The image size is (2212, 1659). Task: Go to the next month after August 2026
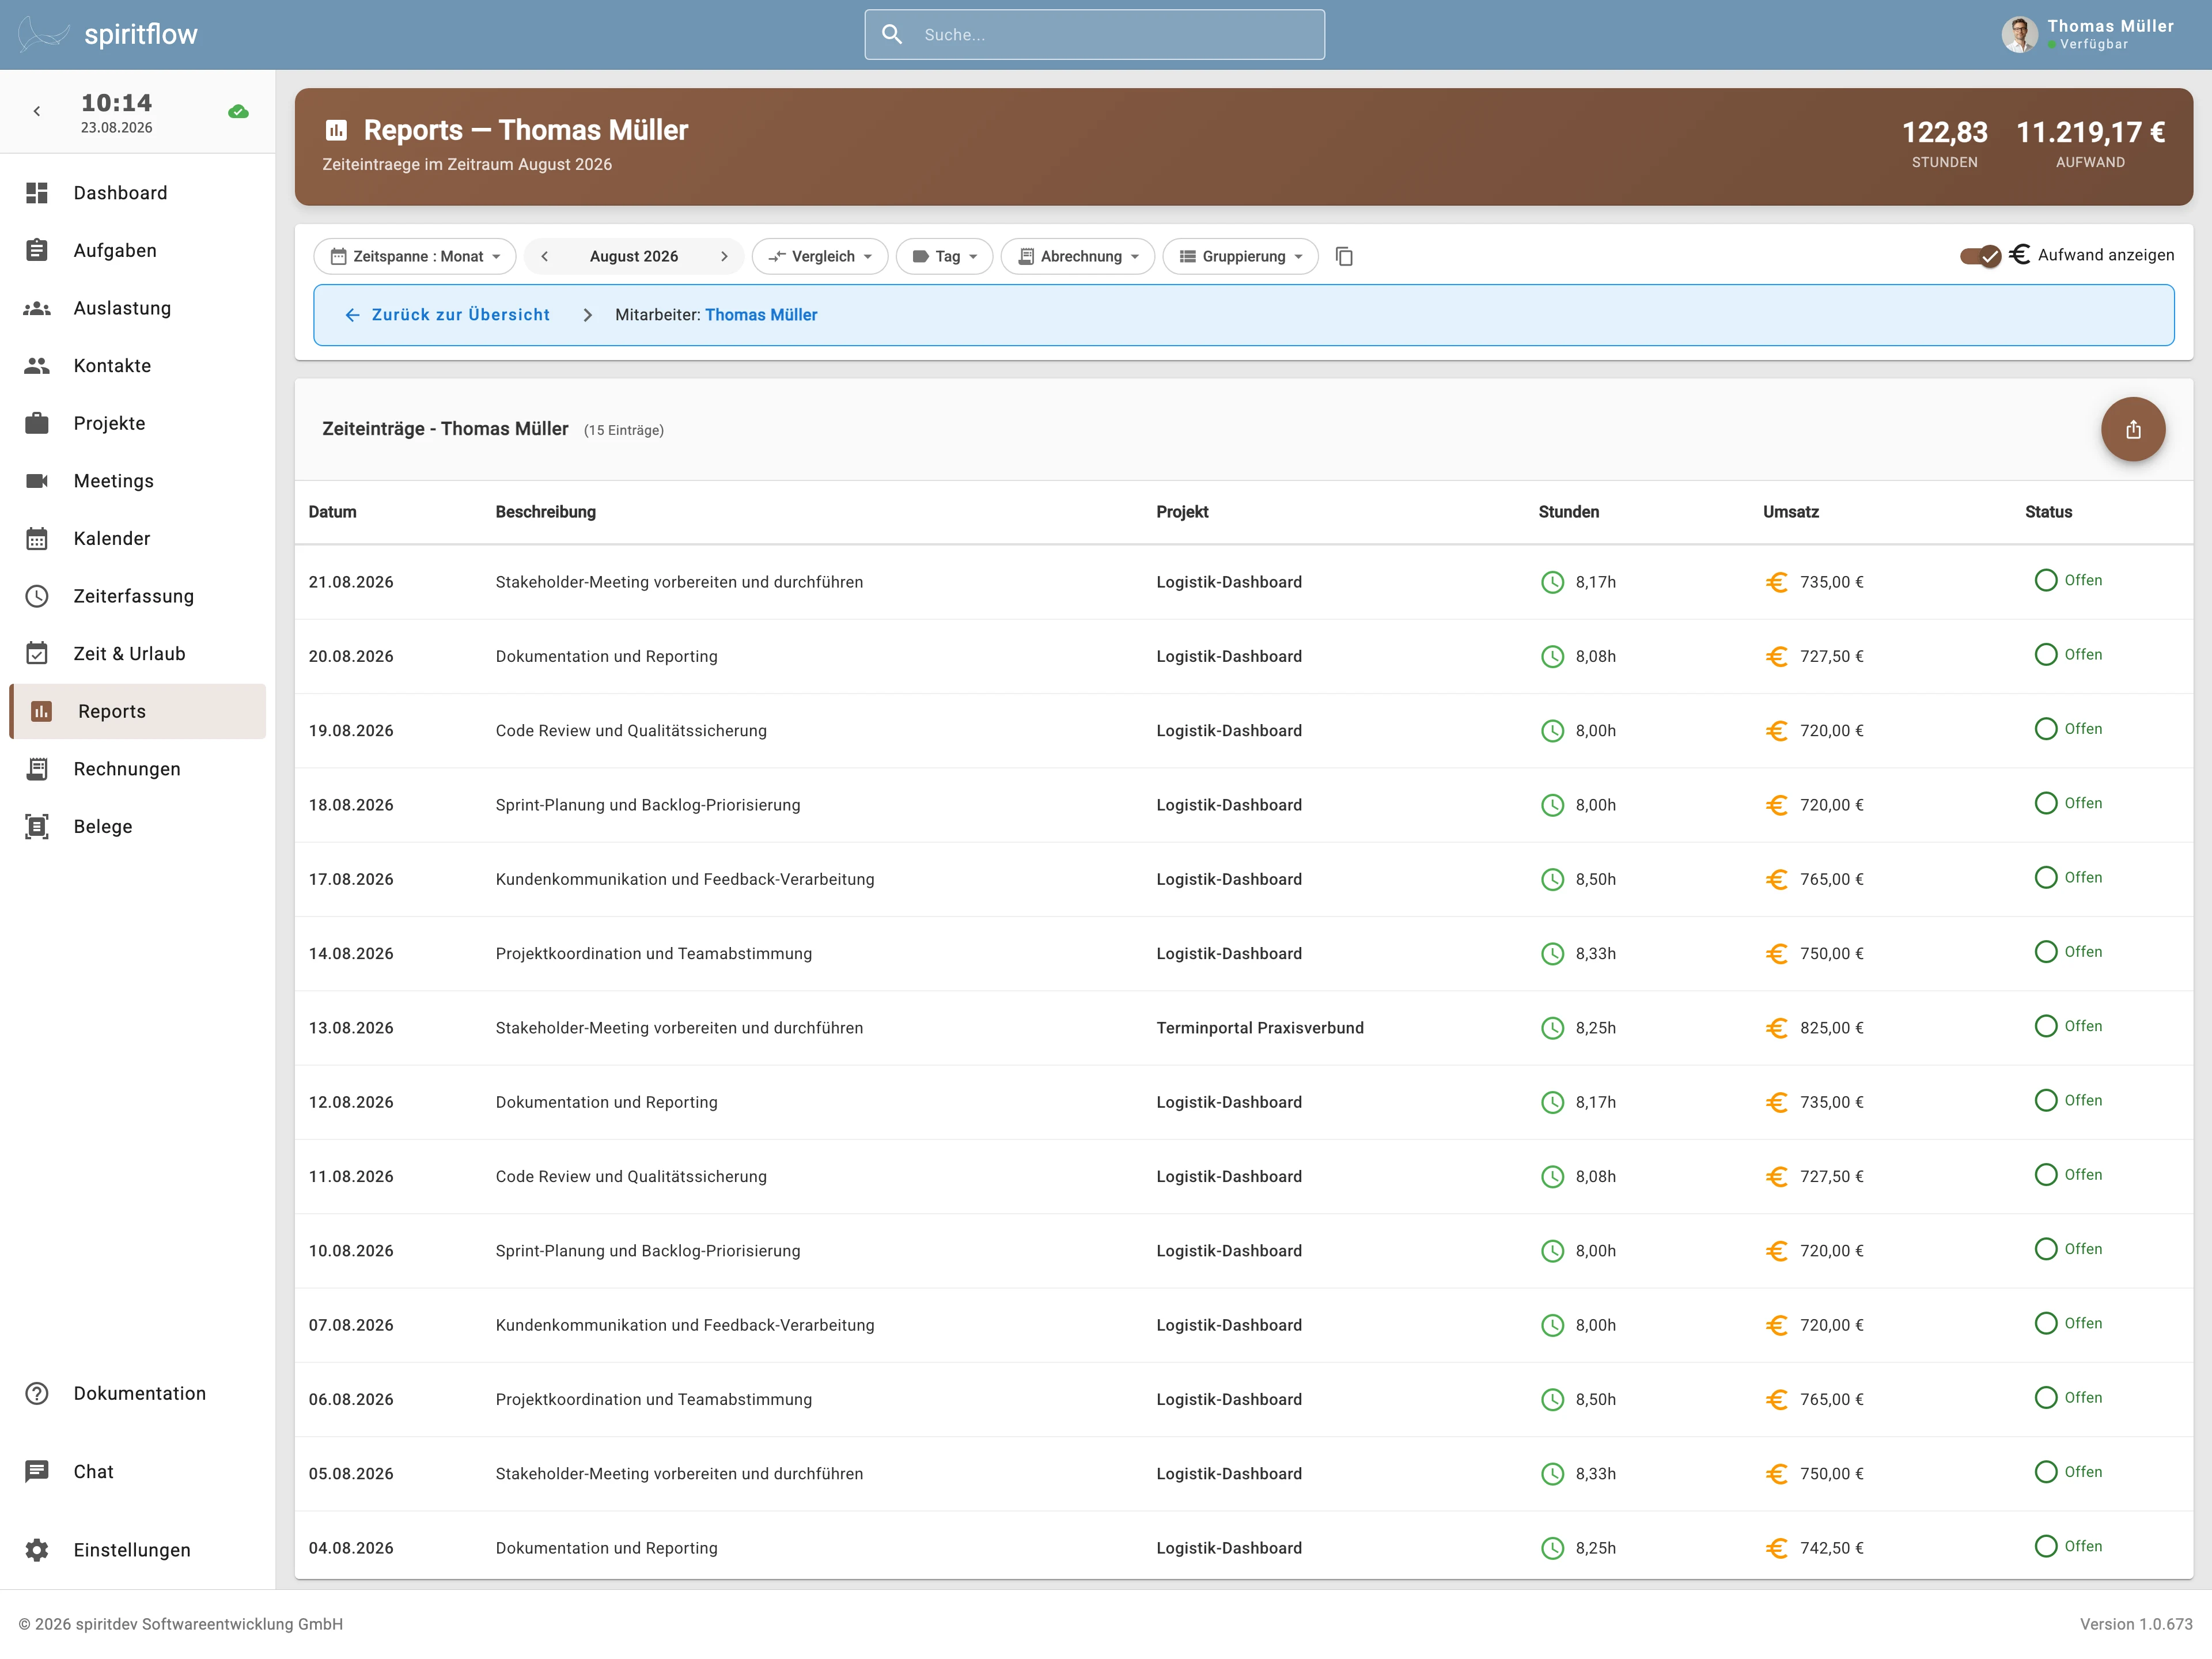[x=724, y=257]
